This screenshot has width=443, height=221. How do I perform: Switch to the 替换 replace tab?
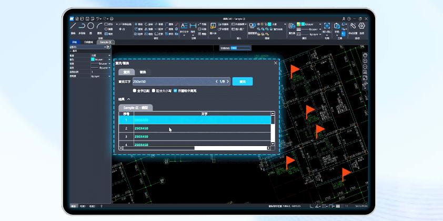143,71
